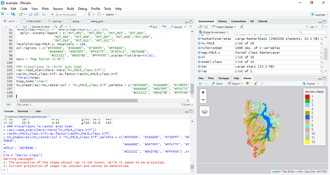Click the Print document icon
This screenshot has height=175, width=330.
click(44, 14)
